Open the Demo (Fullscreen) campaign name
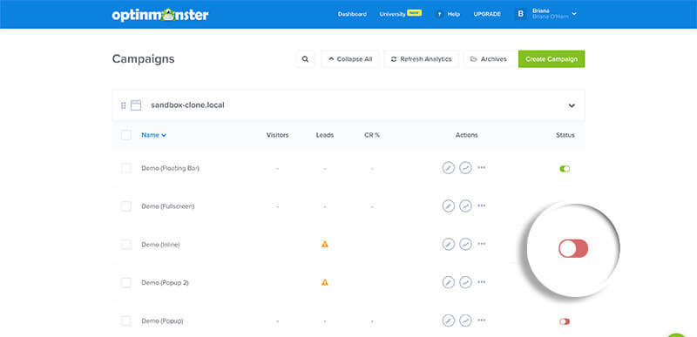Screen dimensions: 697x337 (x=167, y=206)
